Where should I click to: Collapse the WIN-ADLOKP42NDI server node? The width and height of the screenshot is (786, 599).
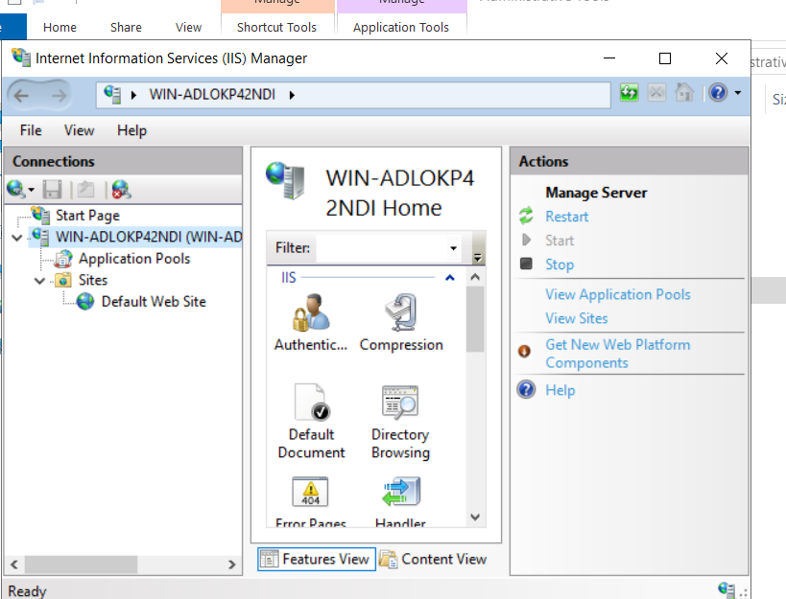[17, 237]
